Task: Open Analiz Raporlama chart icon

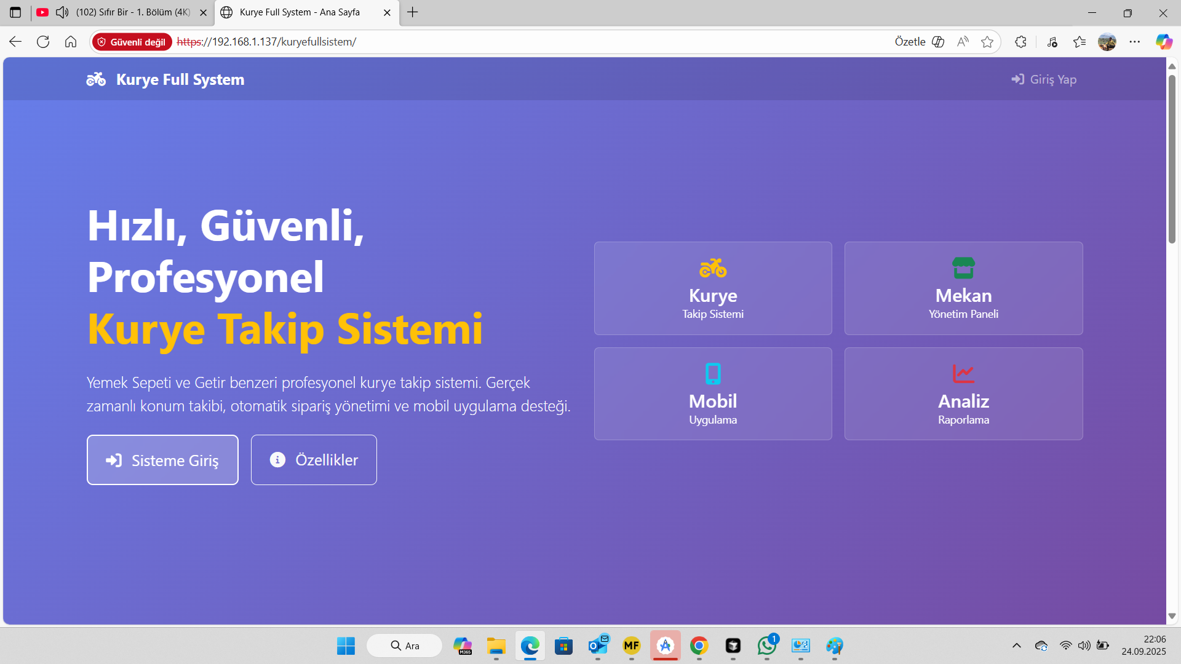Action: [x=963, y=372]
